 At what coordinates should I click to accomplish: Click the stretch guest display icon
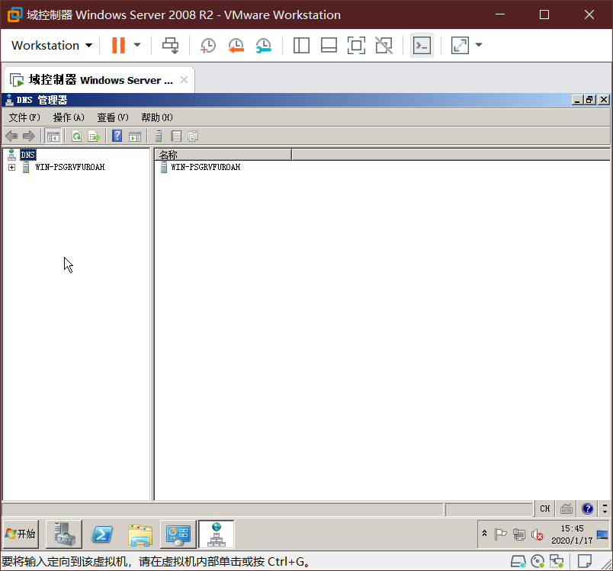click(460, 45)
